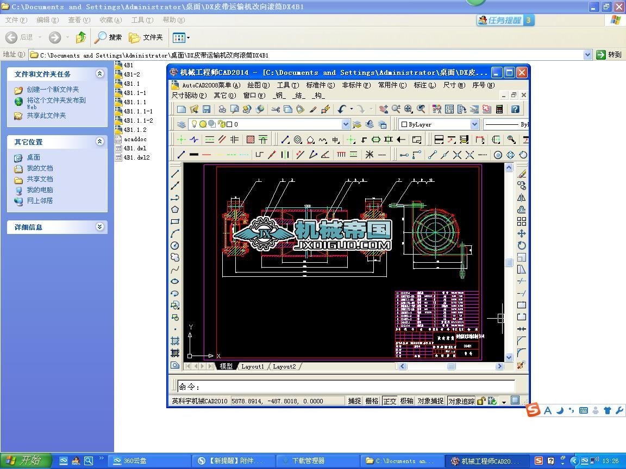This screenshot has width=626, height=469.
Task: Click the Undo arrow icon
Action: [x=342, y=109]
